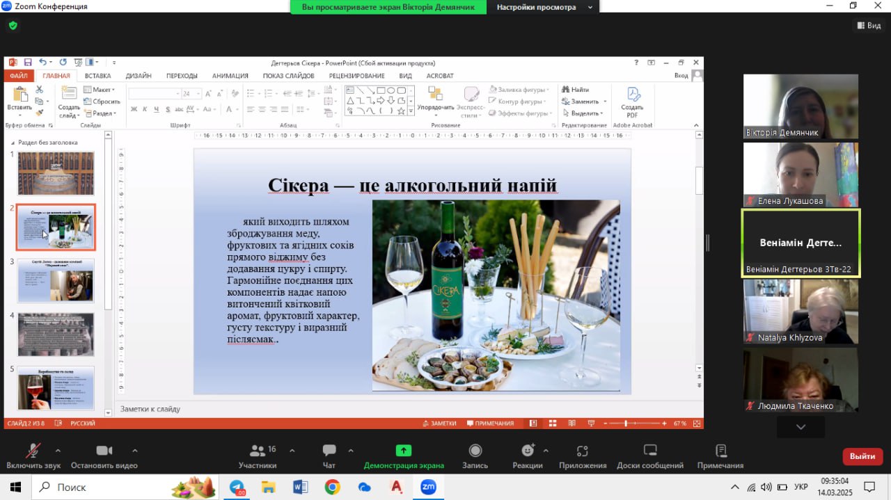The image size is (891, 500).
Task: Open the Макет layout dropdown
Action: click(100, 90)
